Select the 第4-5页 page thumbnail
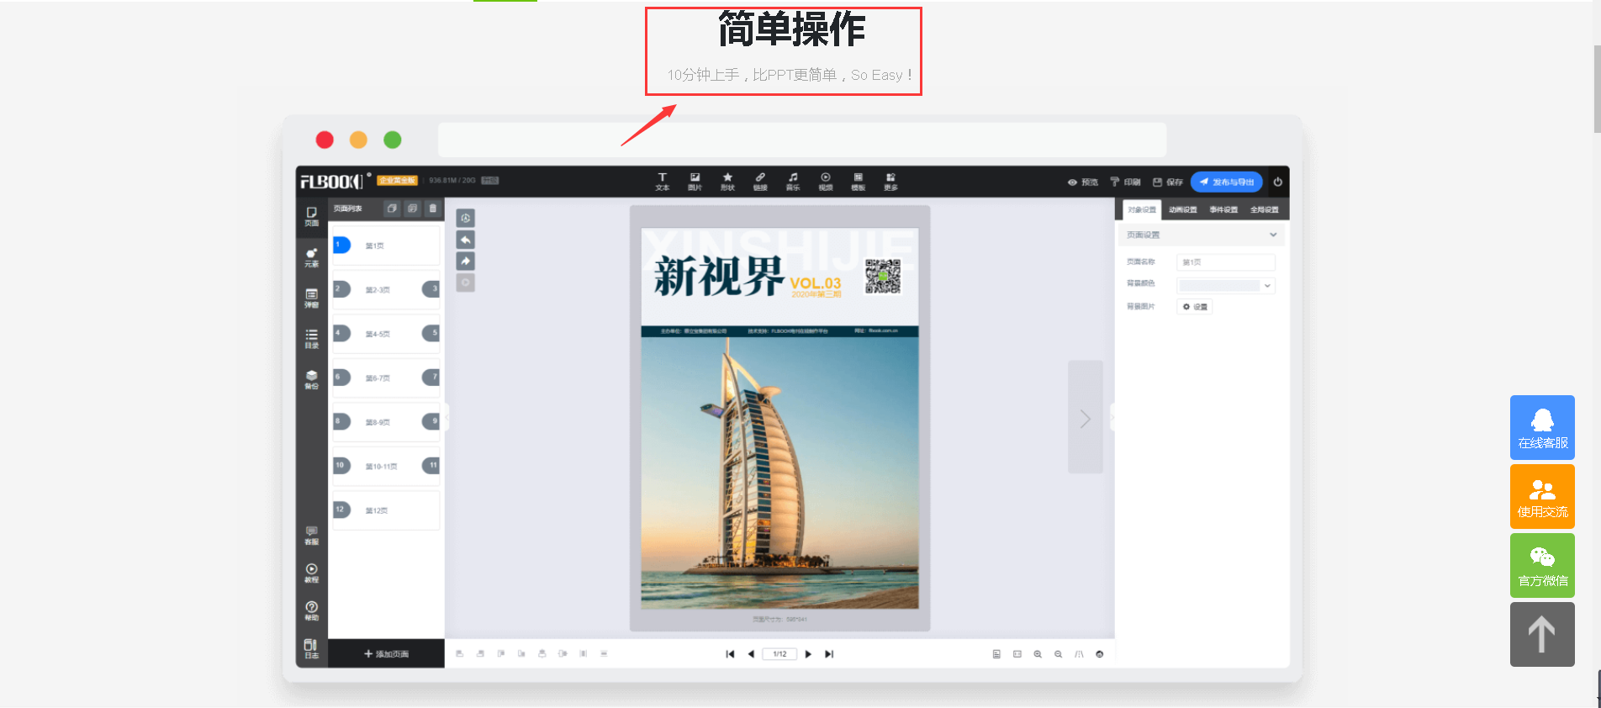This screenshot has height=708, width=1601. tap(386, 334)
